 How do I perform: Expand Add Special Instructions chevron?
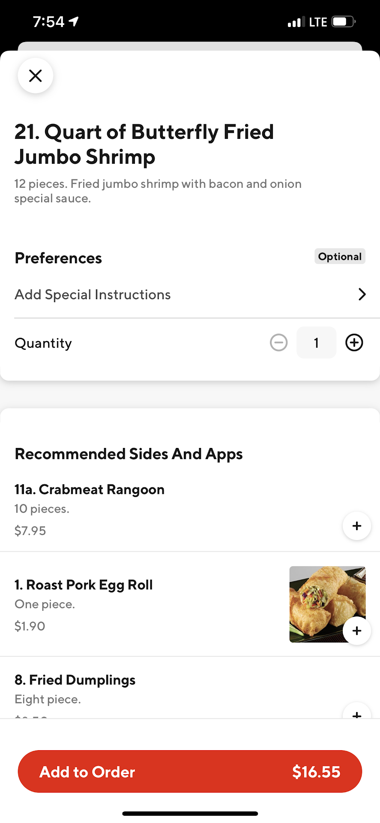[x=362, y=294]
